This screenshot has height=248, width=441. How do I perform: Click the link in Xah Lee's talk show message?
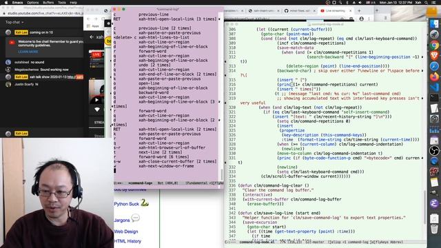(x=74, y=76)
